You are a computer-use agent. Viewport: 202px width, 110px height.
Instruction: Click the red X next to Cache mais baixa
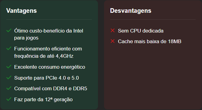tap(113, 41)
